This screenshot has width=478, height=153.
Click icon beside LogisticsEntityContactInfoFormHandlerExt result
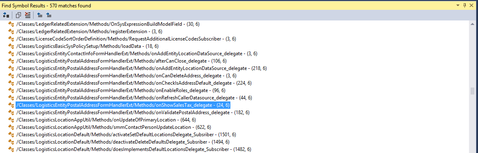(x=11, y=54)
